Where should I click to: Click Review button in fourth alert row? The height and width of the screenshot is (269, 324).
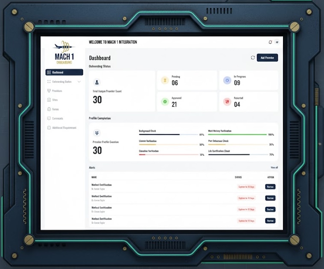pos(270,221)
